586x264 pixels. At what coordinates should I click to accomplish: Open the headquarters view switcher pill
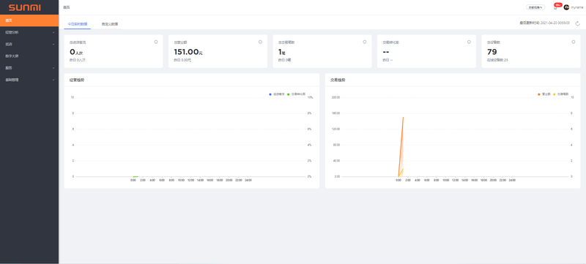click(x=535, y=7)
